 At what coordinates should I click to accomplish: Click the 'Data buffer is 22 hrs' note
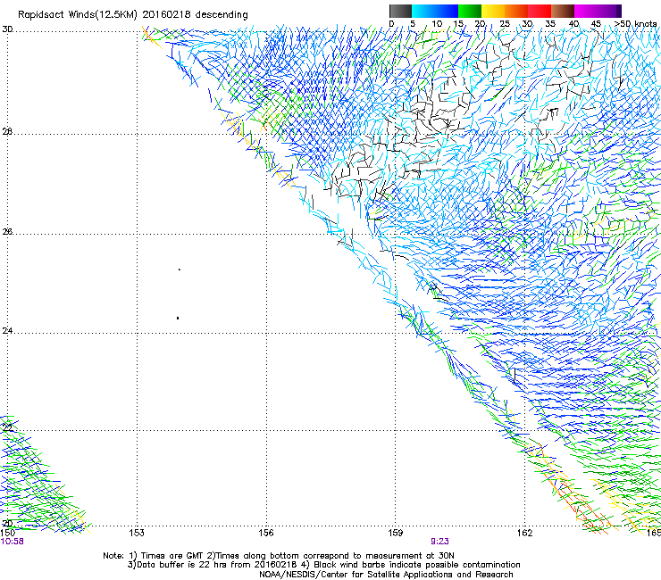(x=323, y=565)
